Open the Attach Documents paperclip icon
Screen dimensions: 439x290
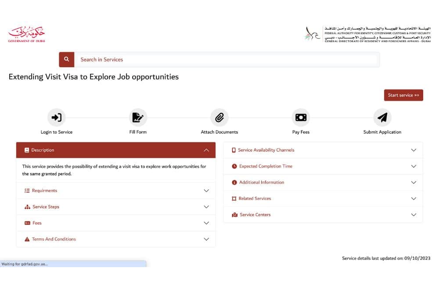[x=219, y=117]
